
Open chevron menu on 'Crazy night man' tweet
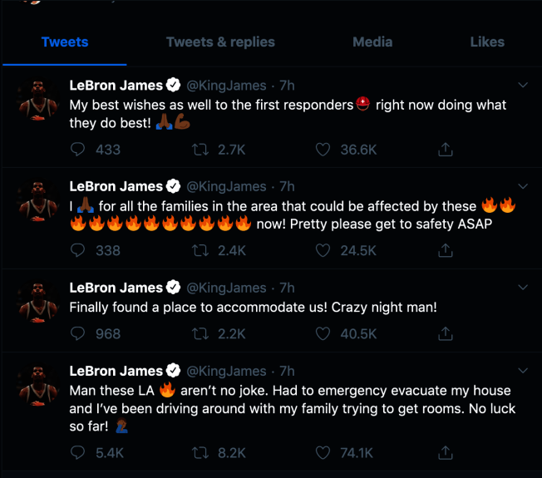523,287
